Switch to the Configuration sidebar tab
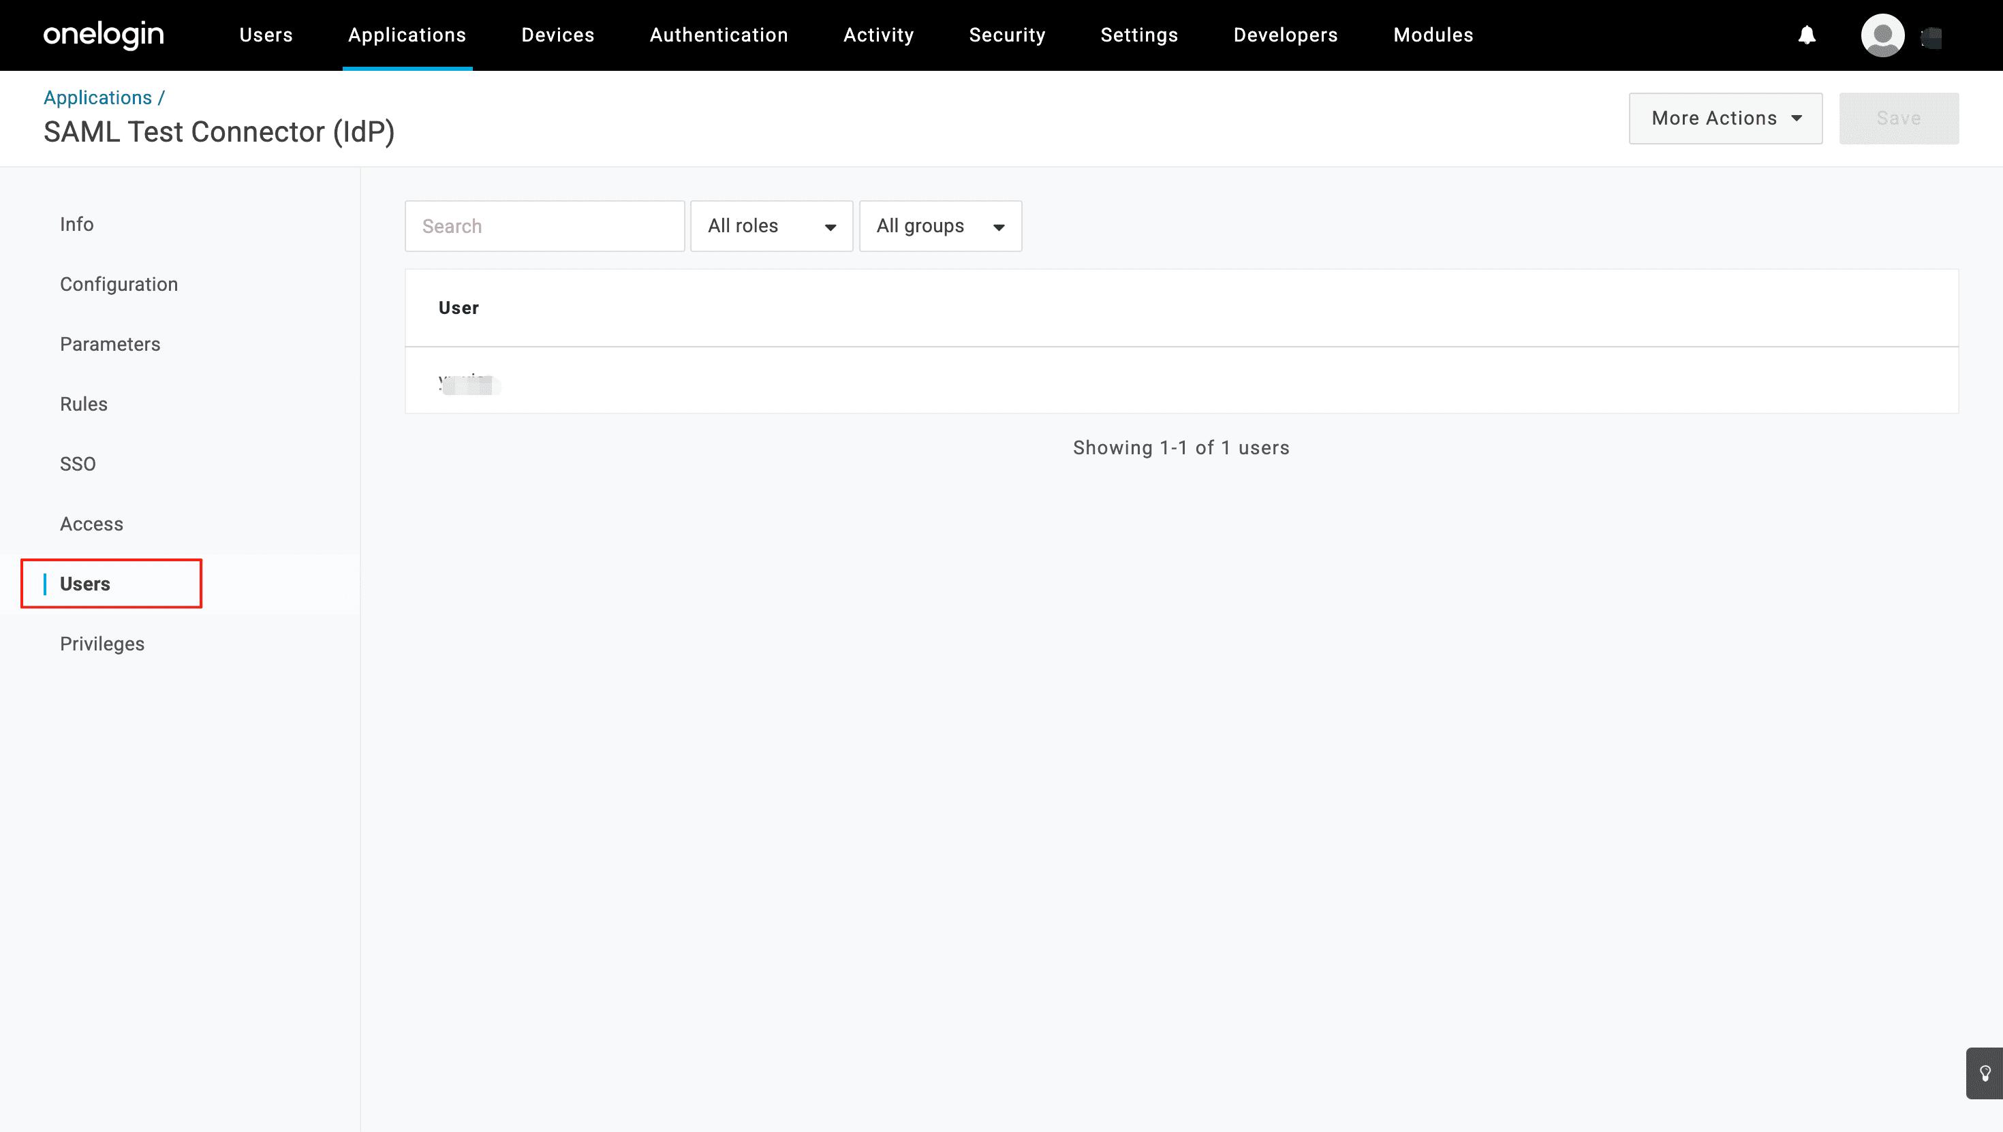The width and height of the screenshot is (2003, 1132). [119, 285]
